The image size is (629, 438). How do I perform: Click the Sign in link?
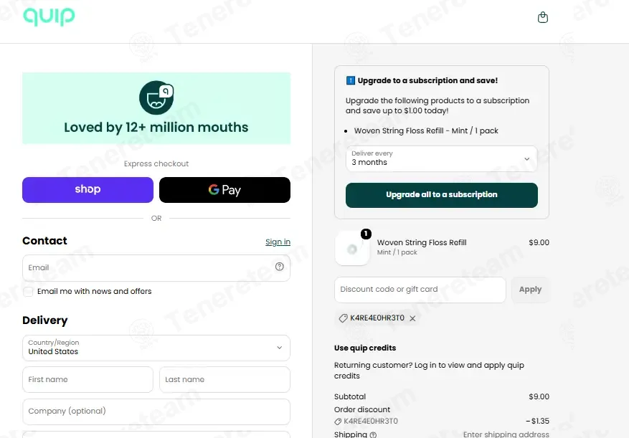(278, 242)
